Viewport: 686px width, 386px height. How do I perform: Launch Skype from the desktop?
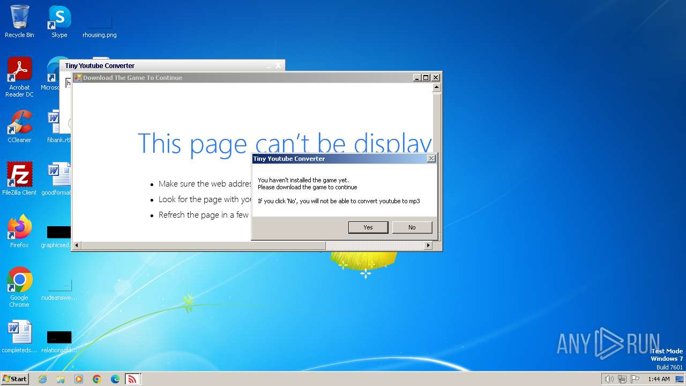[59, 21]
